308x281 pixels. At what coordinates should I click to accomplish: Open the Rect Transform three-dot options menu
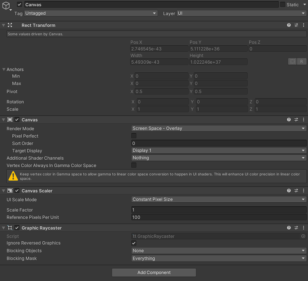[304, 25]
